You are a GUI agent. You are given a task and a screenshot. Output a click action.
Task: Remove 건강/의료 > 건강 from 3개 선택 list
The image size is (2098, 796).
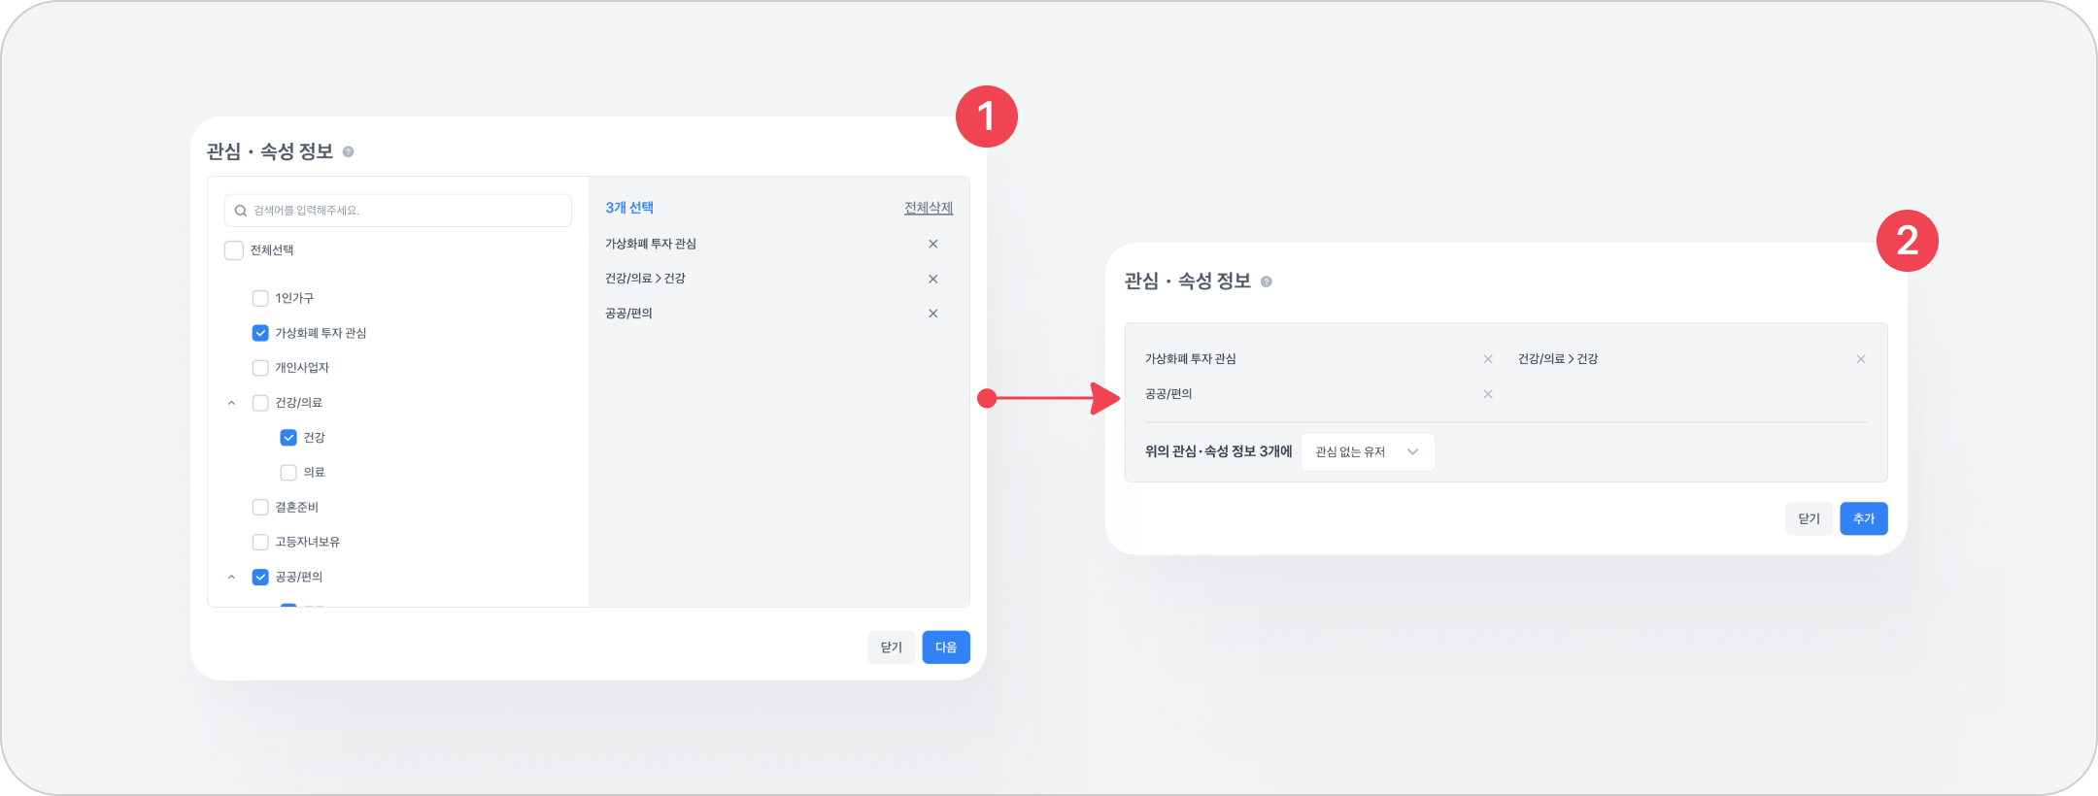[x=932, y=280]
